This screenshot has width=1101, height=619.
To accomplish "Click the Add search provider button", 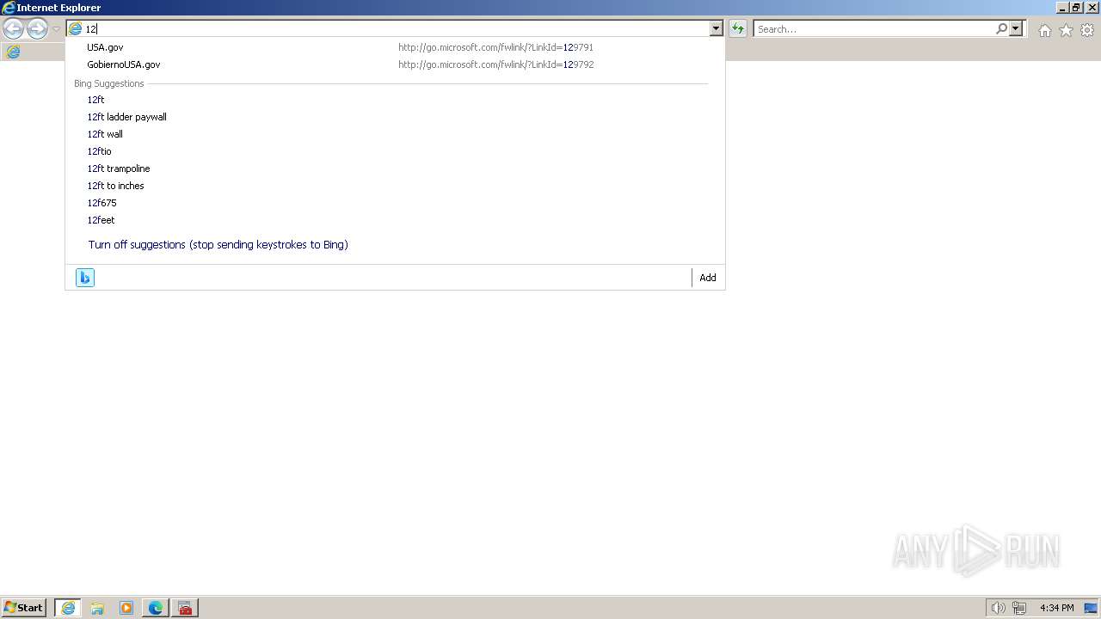I will (708, 278).
